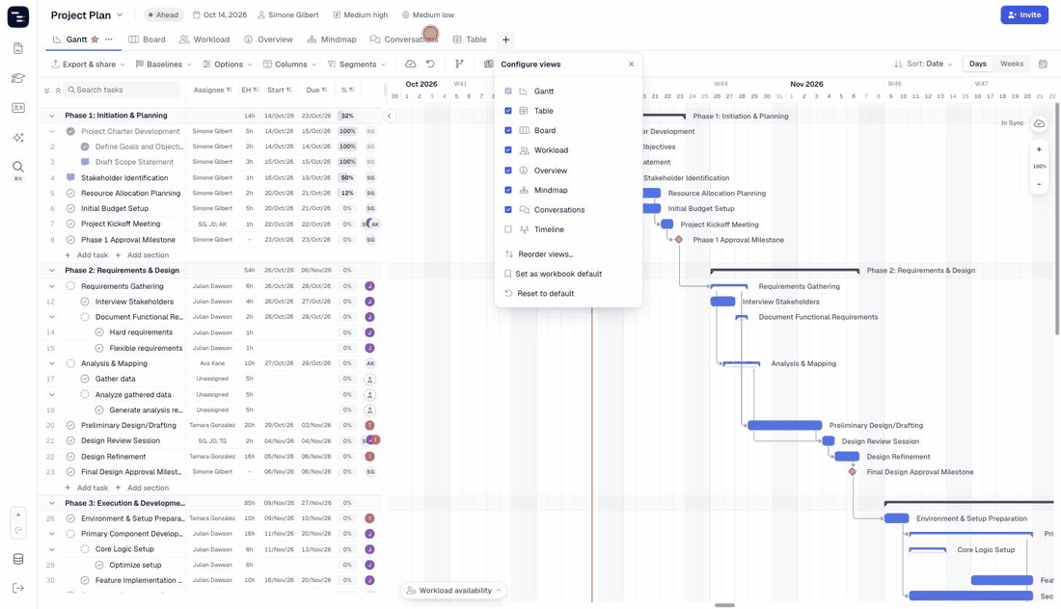Switch to the Mindmap tab
The height and width of the screenshot is (609, 1061).
click(332, 40)
